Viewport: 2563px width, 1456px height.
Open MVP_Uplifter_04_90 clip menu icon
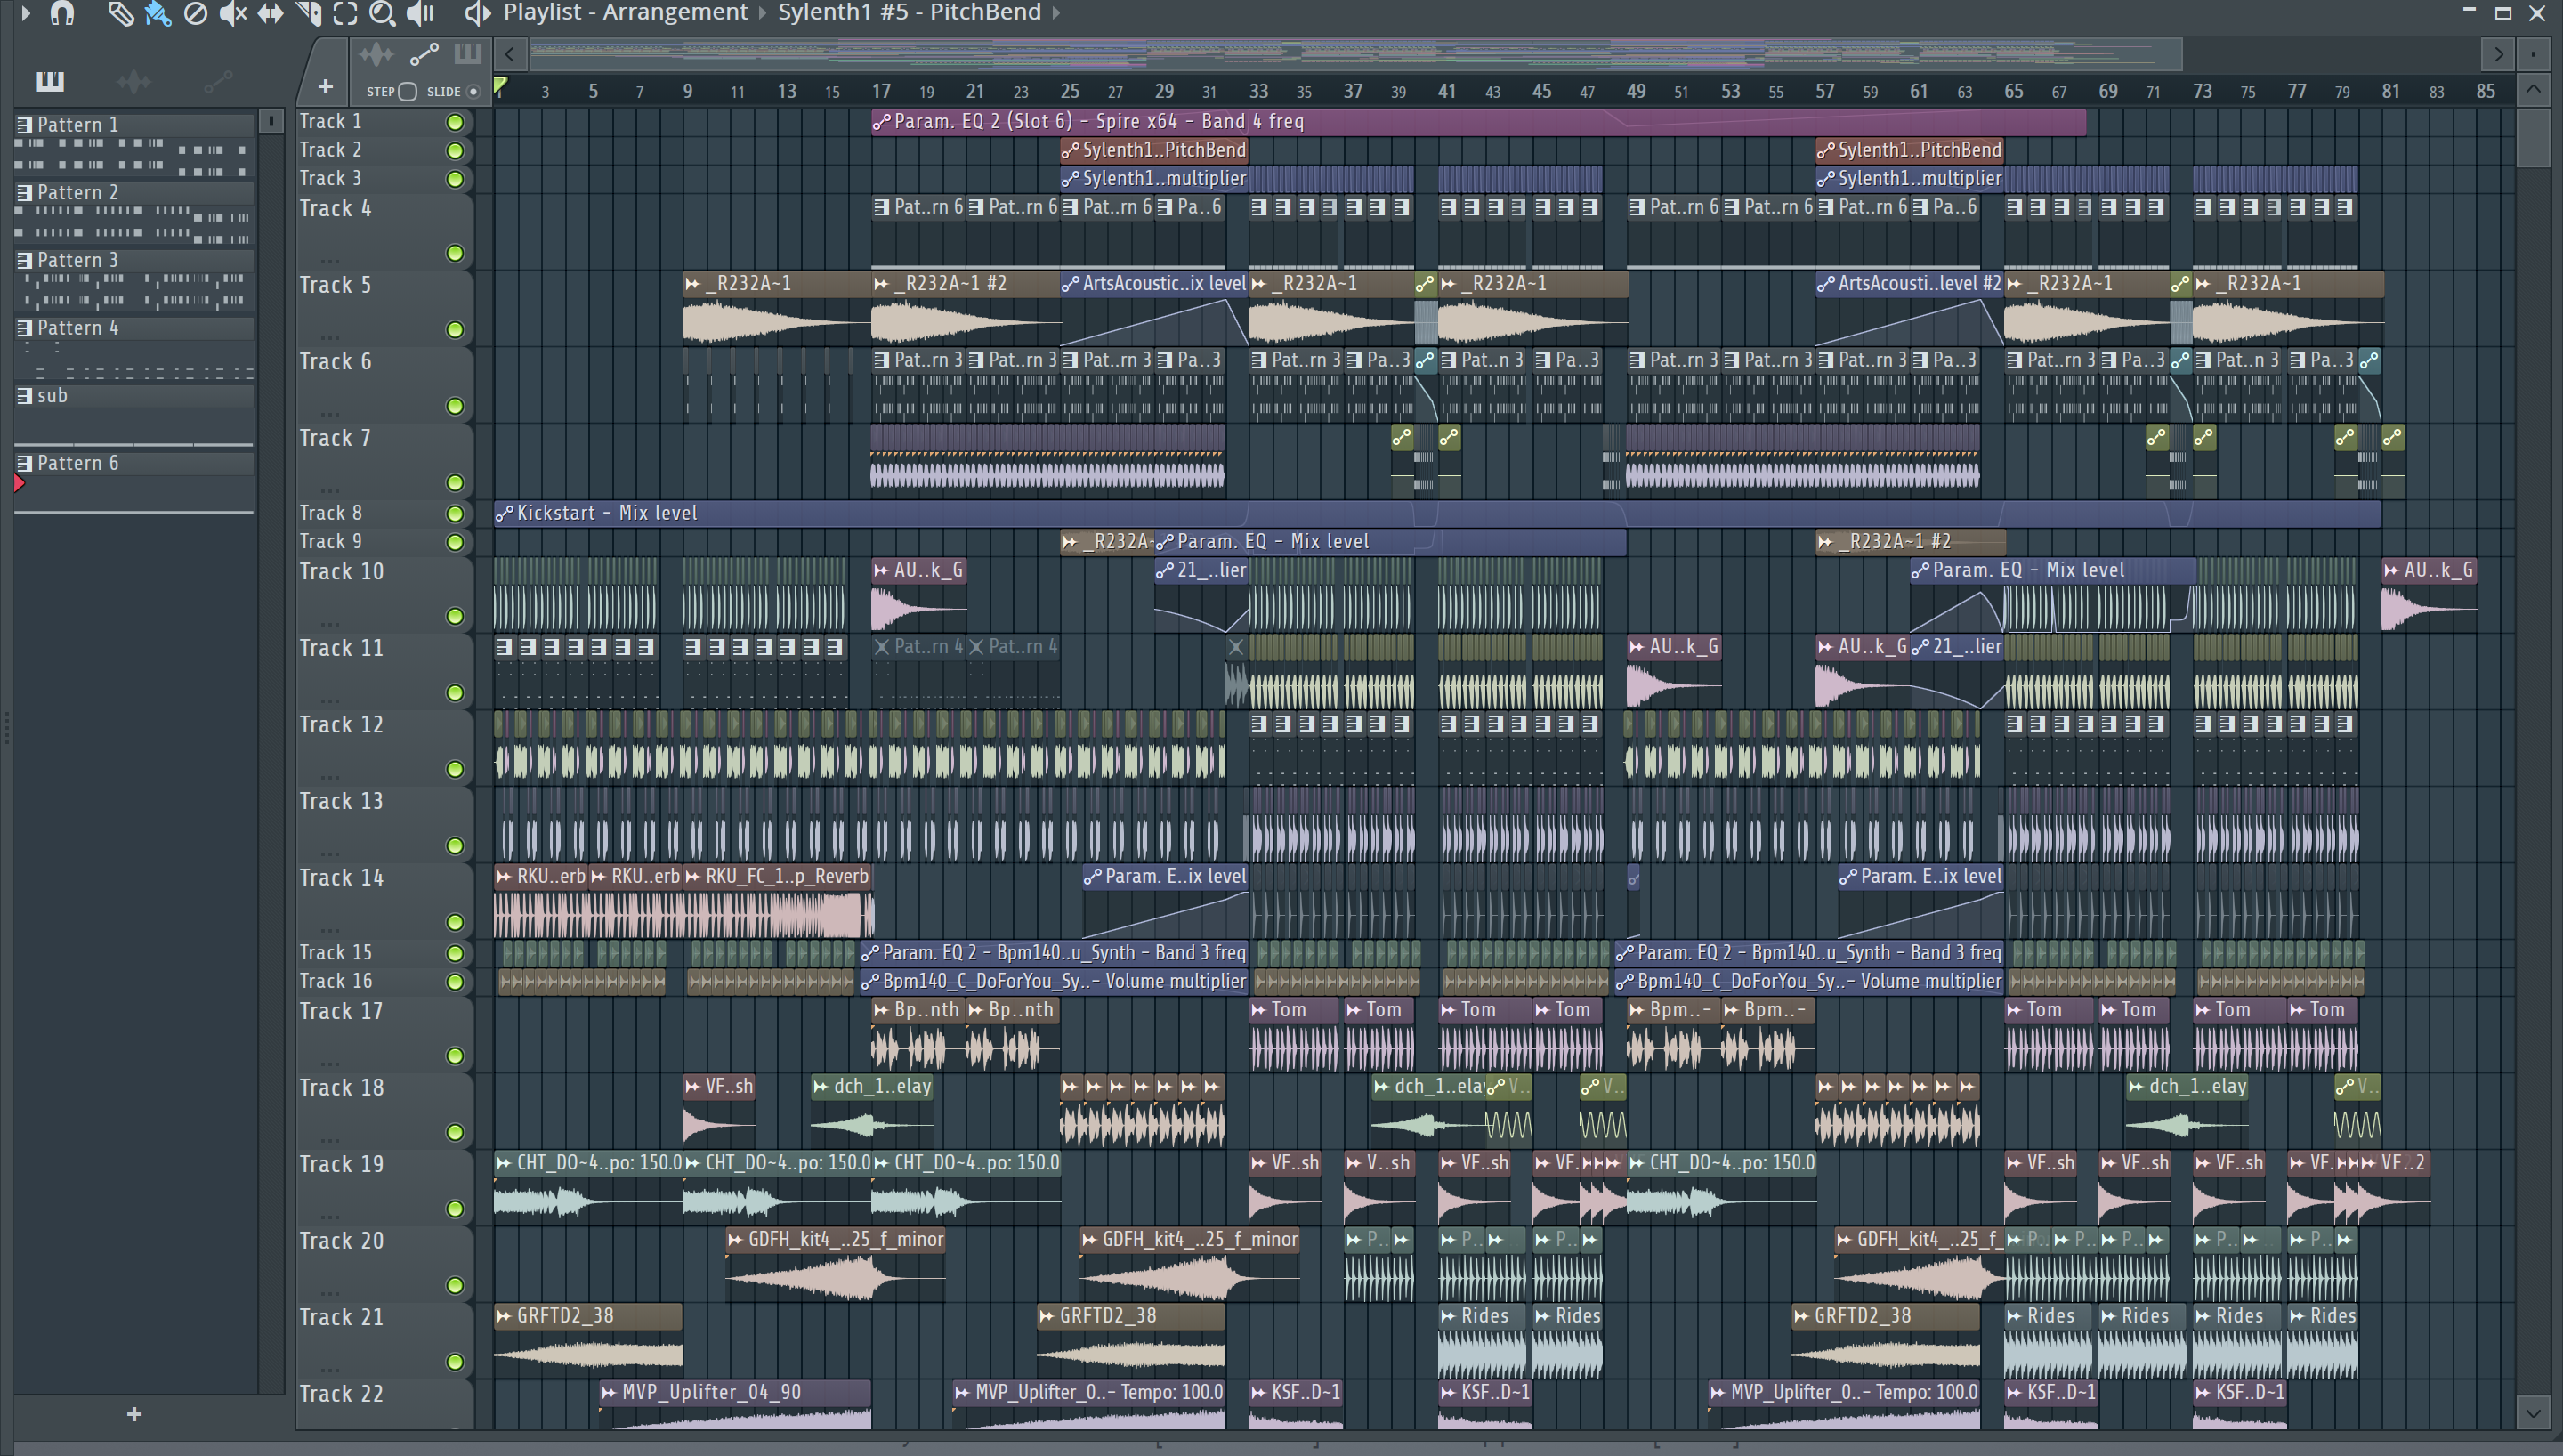[x=610, y=1393]
